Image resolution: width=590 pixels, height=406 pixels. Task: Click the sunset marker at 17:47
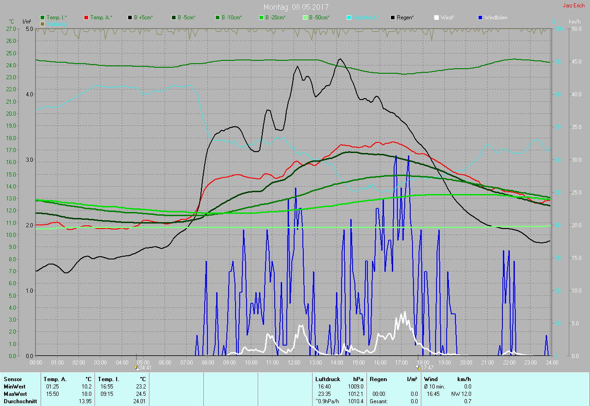click(418, 367)
